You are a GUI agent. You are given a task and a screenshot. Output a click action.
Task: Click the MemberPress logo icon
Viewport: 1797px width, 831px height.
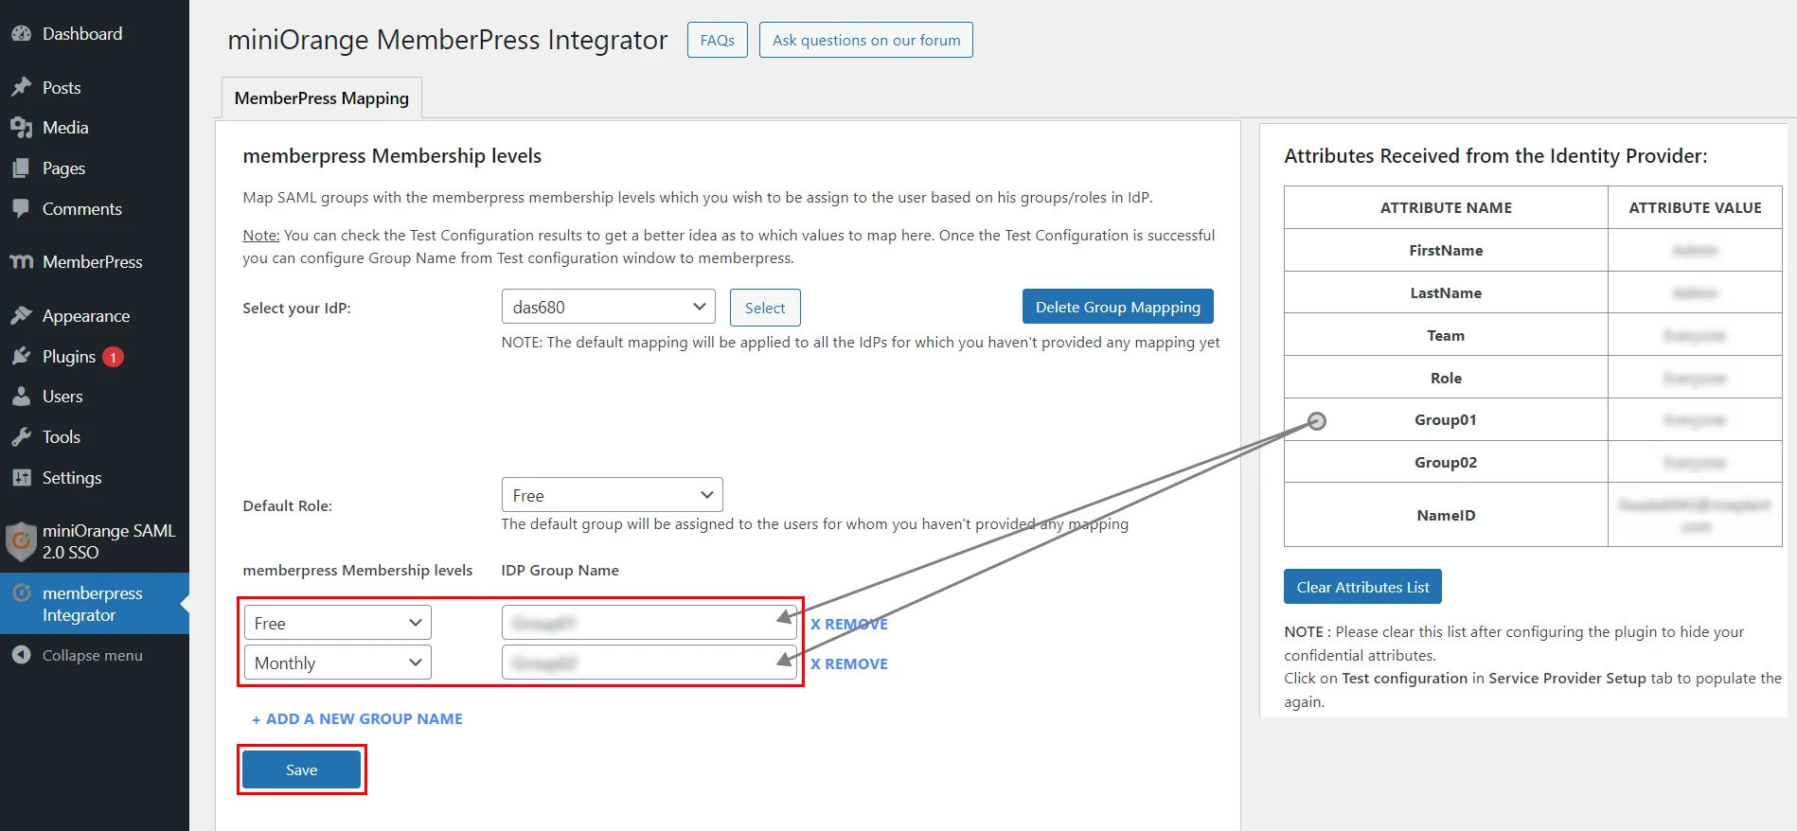pos(21,261)
